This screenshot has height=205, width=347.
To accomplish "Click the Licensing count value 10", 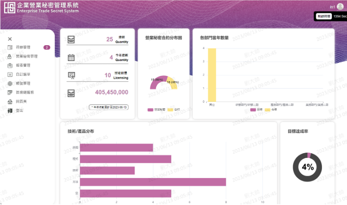I will tap(108, 75).
